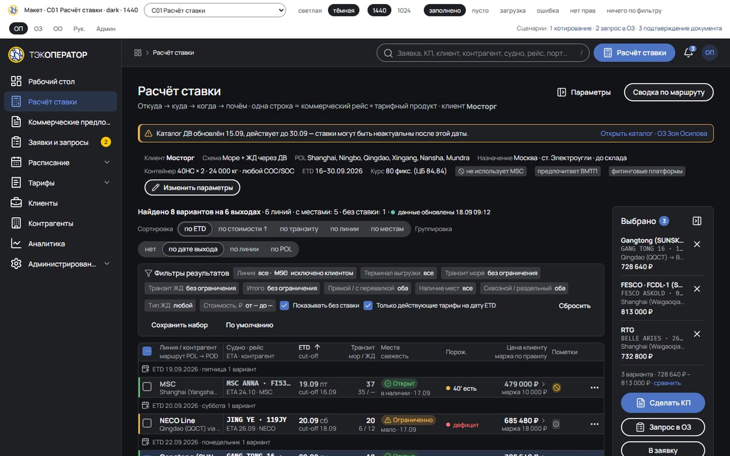Image resolution: width=730 pixels, height=456 pixels.
Task: Group results по линии
Action: [244, 249]
